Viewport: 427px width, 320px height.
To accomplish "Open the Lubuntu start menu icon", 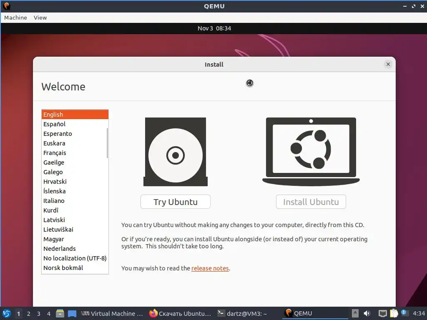I will coord(7,314).
